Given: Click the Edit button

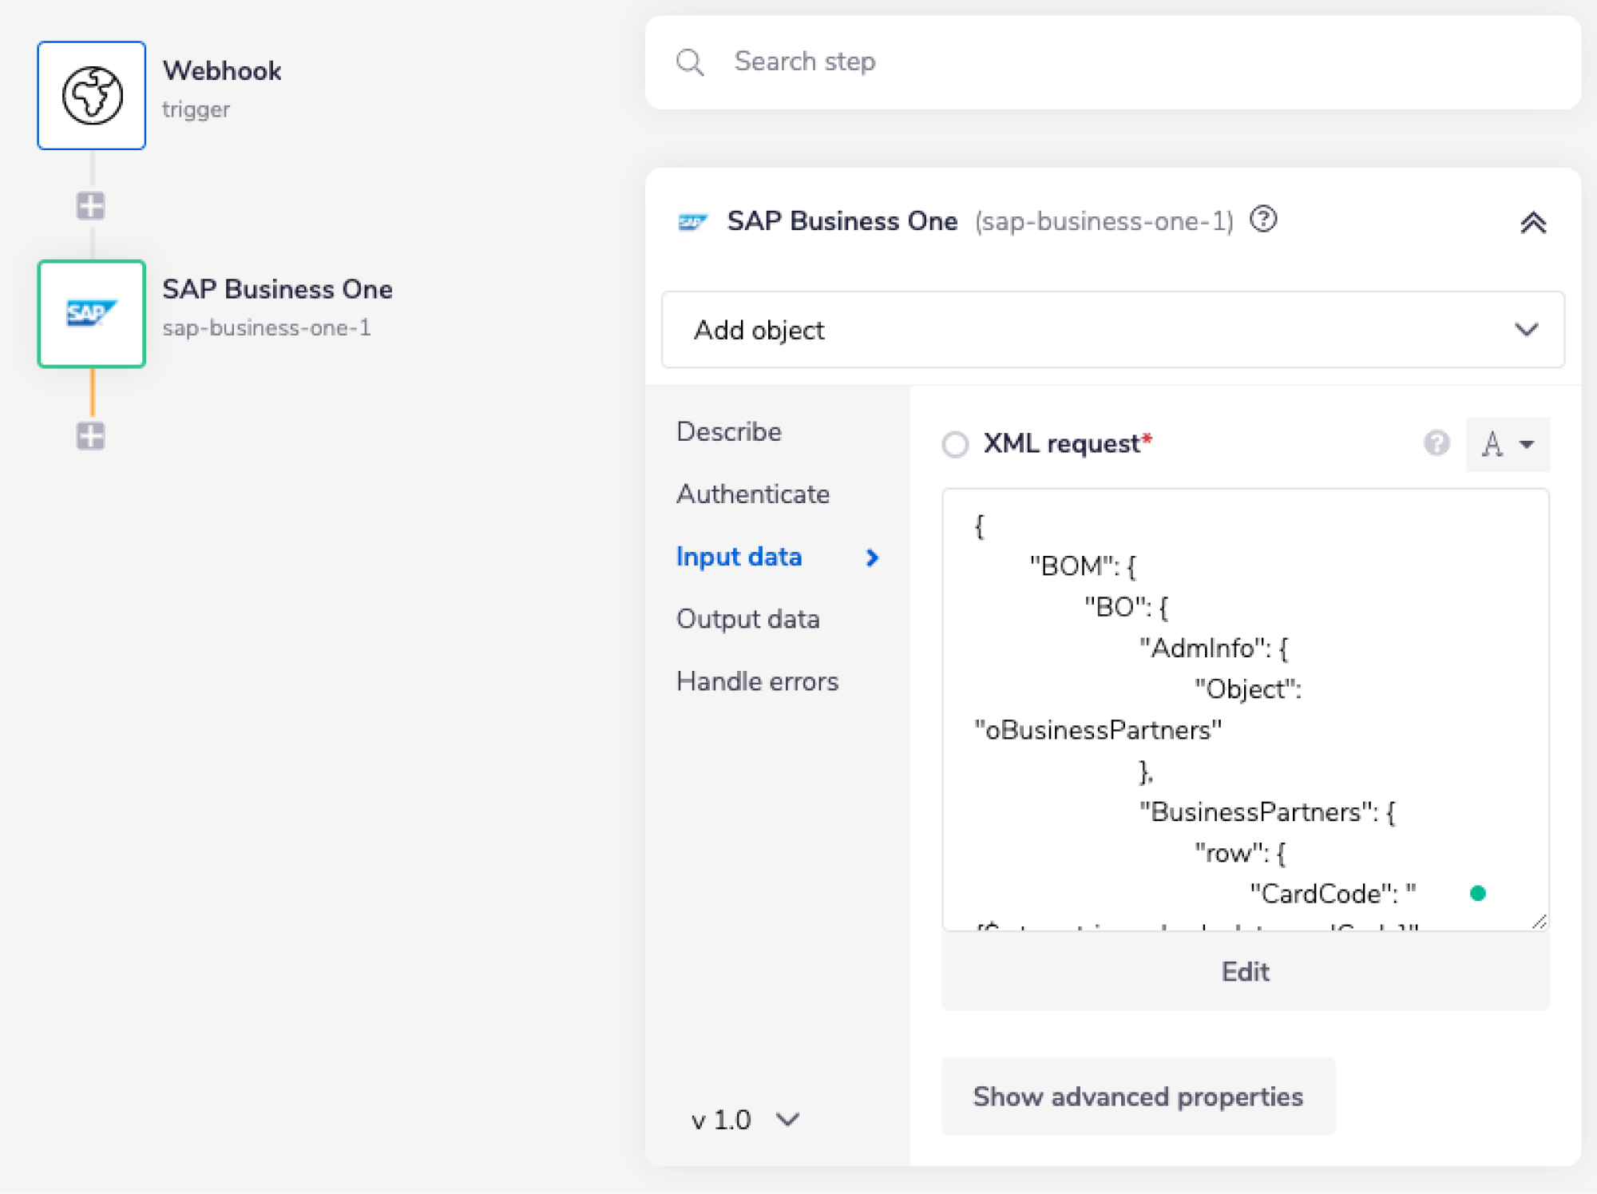Looking at the screenshot, I should [1245, 971].
